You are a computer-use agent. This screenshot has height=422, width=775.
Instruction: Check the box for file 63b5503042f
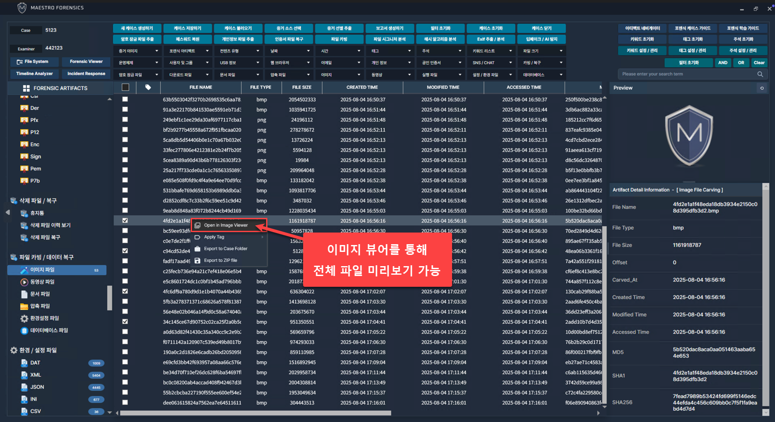(125, 99)
